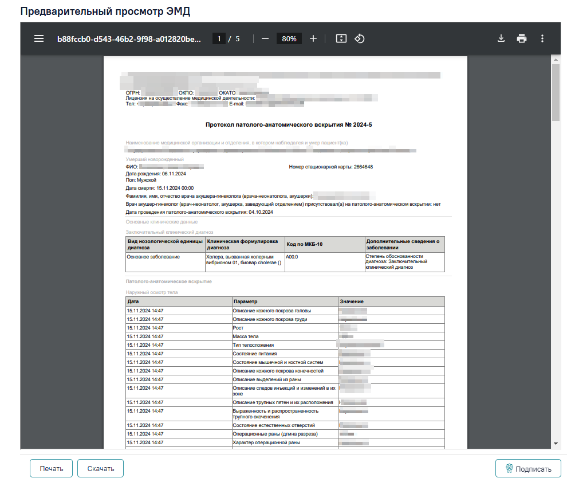Open the three-dot more actions menu

(542, 38)
